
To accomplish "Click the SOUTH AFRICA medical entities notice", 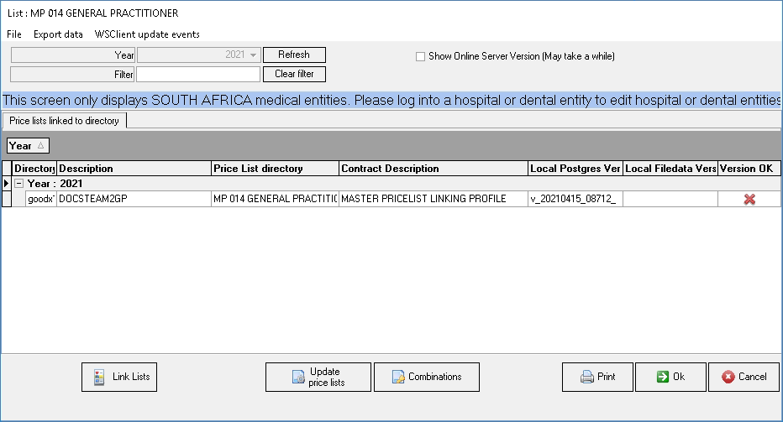I will click(391, 101).
